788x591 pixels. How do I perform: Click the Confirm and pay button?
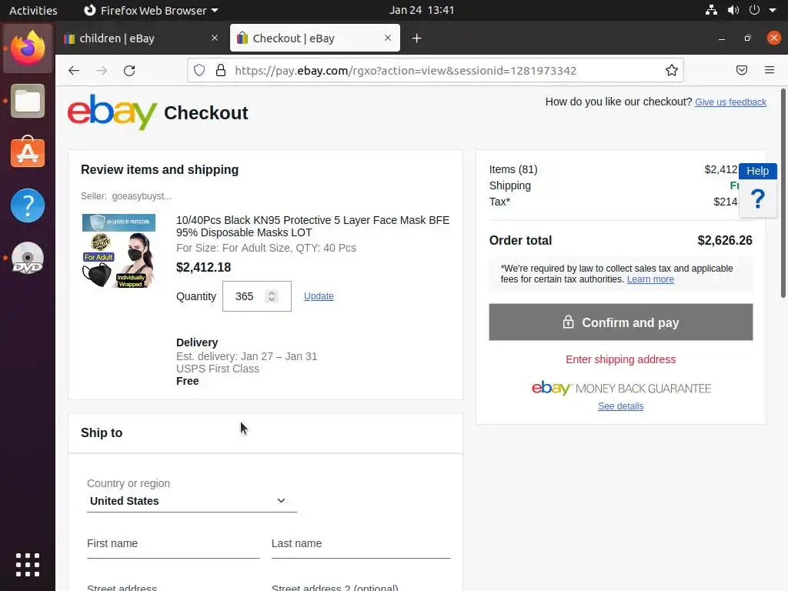click(x=620, y=322)
